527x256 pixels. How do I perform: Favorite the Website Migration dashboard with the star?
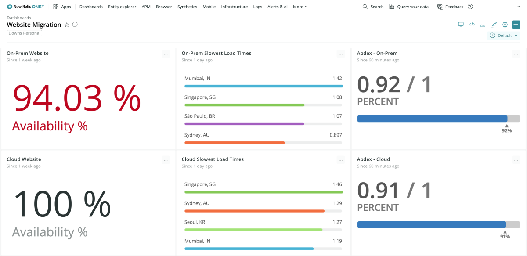click(x=67, y=25)
